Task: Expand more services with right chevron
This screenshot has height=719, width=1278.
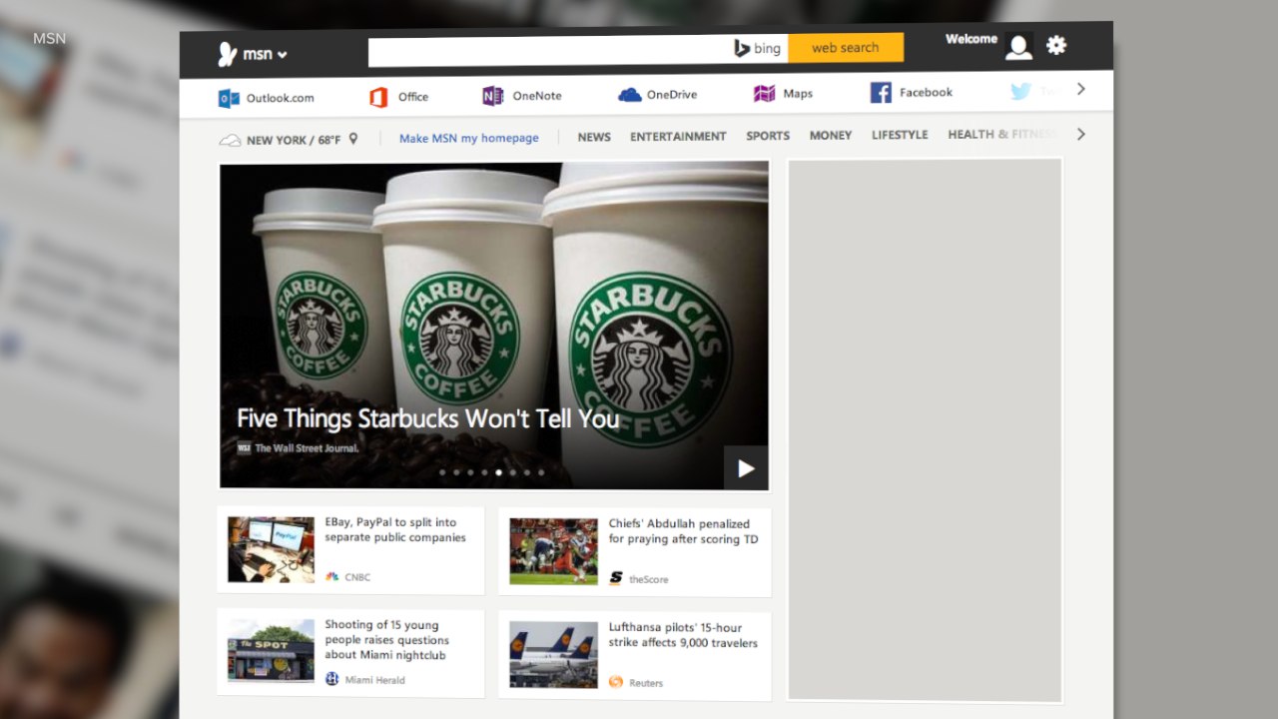Action: click(1080, 89)
